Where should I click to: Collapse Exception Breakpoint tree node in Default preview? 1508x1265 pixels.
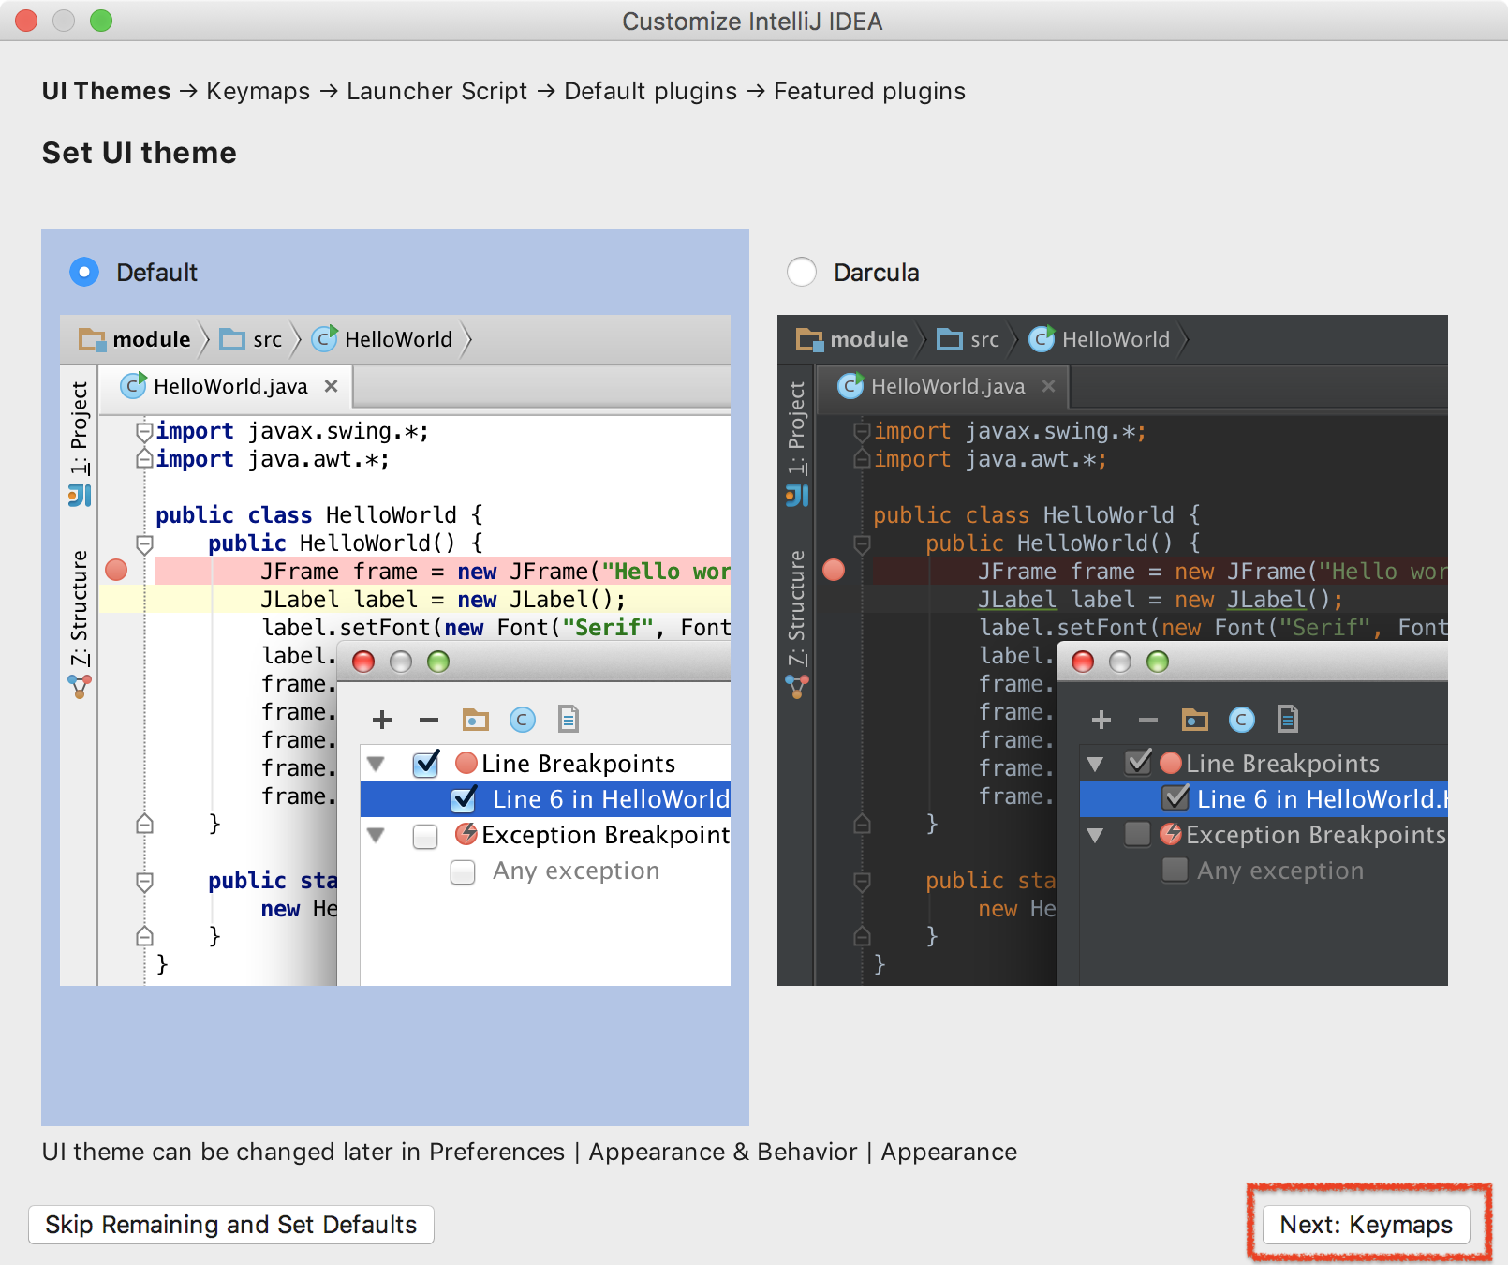377,835
